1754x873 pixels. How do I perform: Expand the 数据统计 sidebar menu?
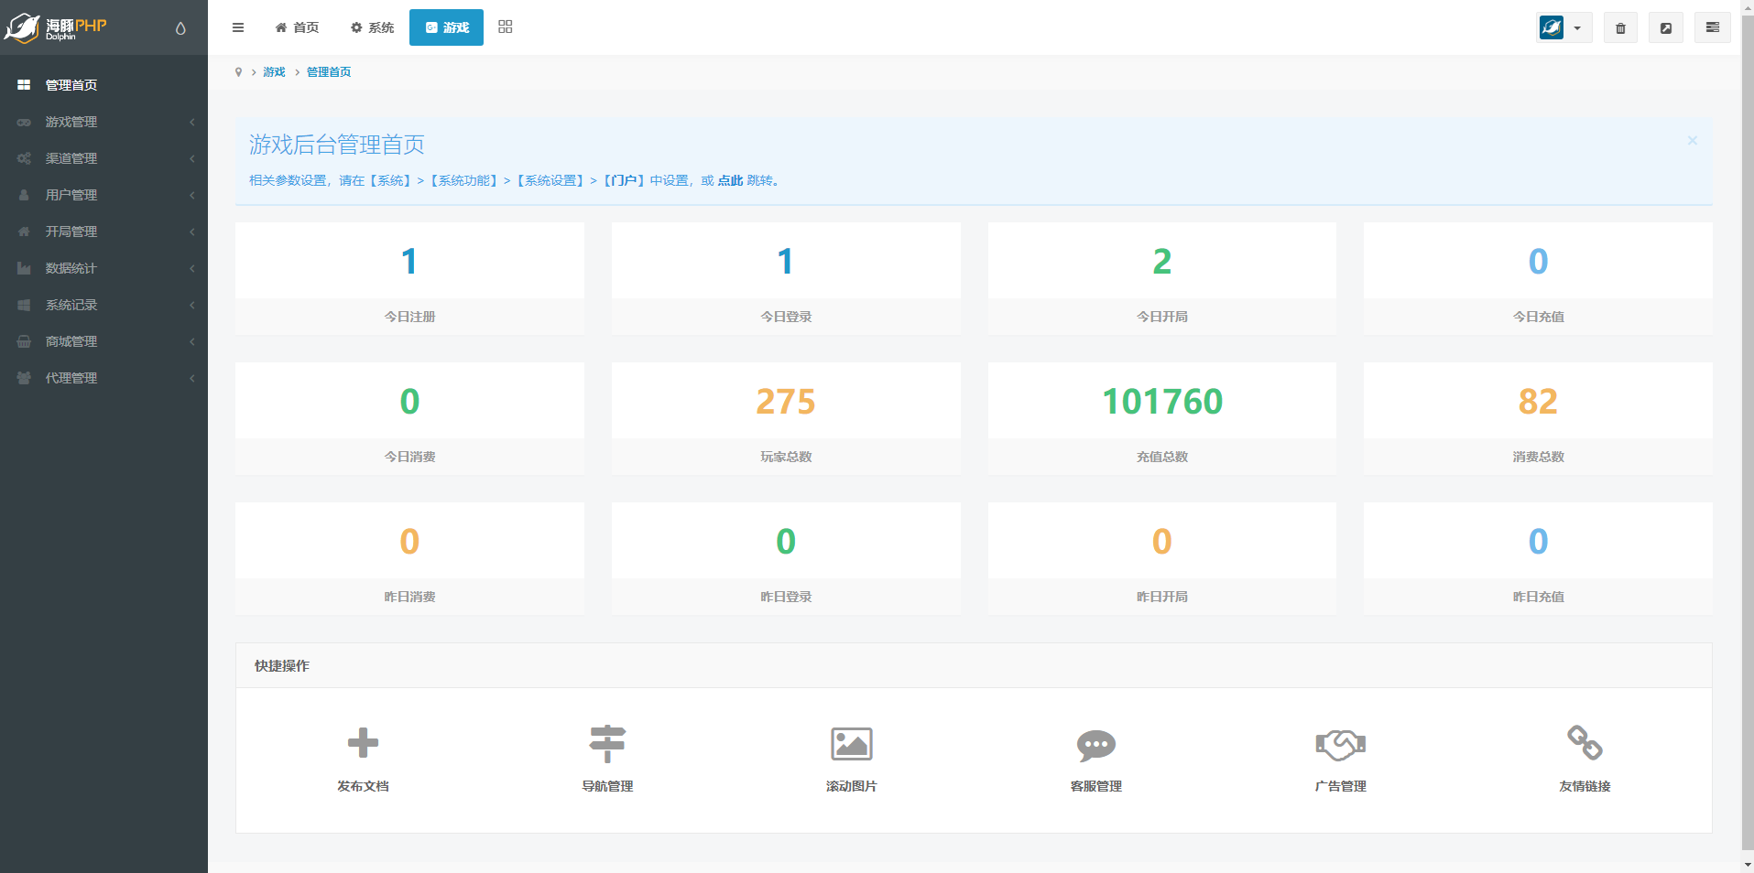[103, 268]
